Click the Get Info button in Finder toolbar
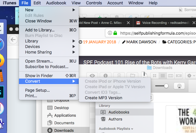This screenshot has height=133, width=196. coord(106,75)
